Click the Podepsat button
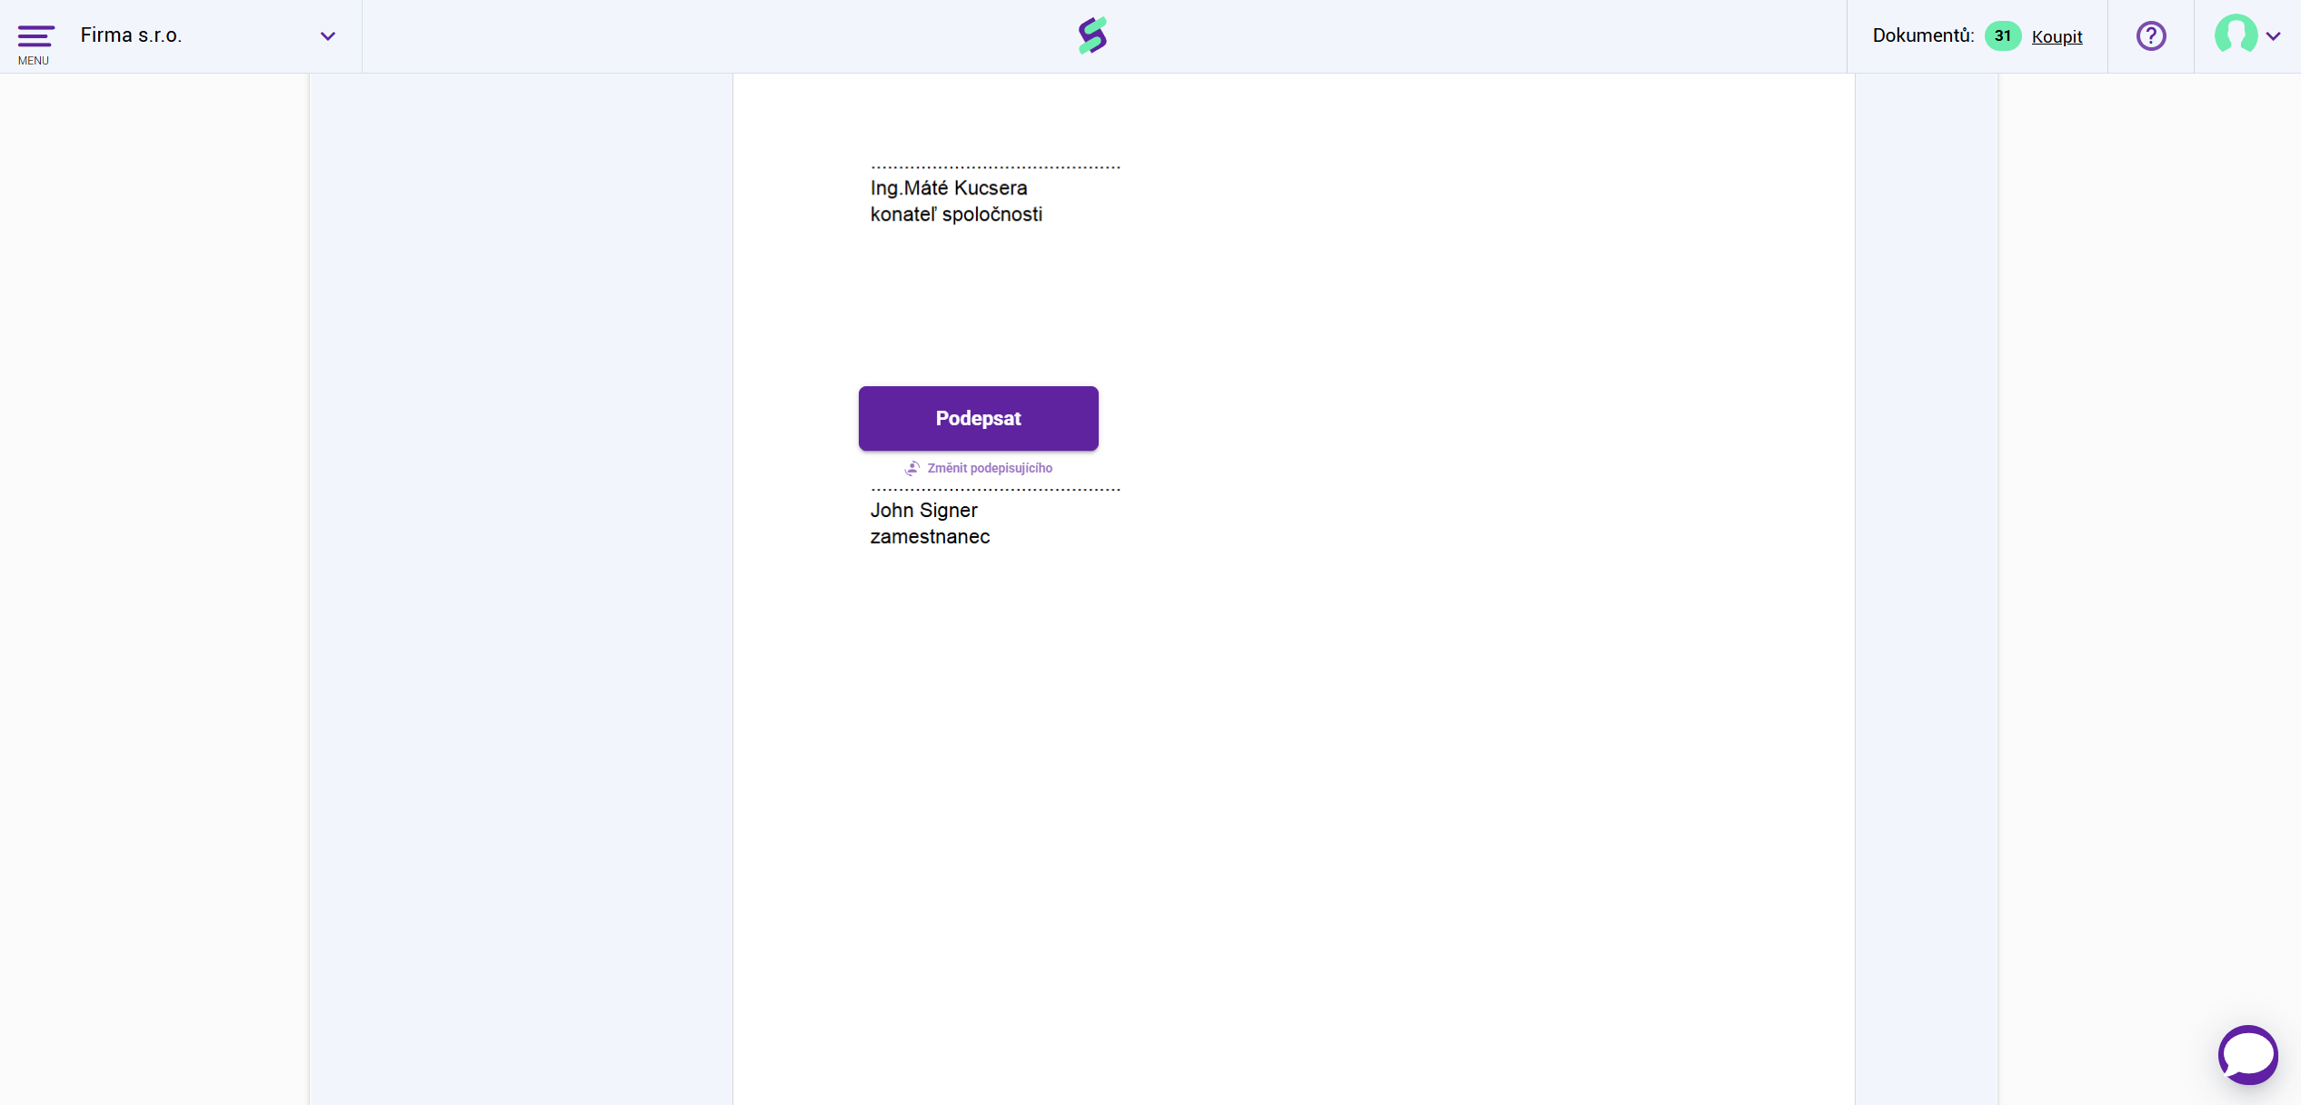Viewport: 2301px width, 1105px height. (978, 418)
